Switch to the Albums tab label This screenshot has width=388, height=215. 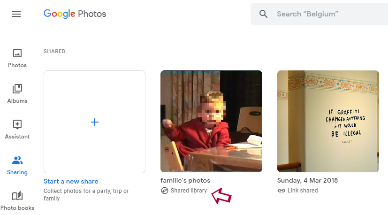click(17, 101)
